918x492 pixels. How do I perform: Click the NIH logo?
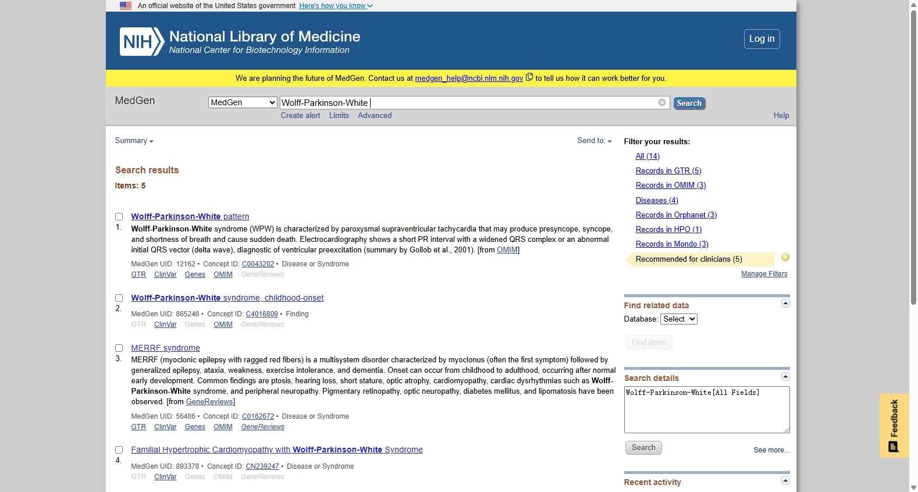point(142,41)
